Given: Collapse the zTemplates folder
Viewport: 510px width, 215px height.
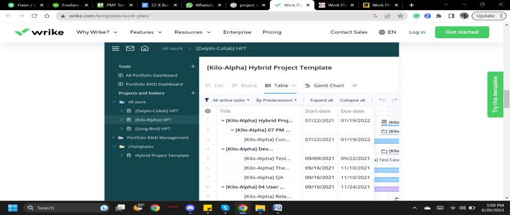Looking at the screenshot, I should 114,147.
